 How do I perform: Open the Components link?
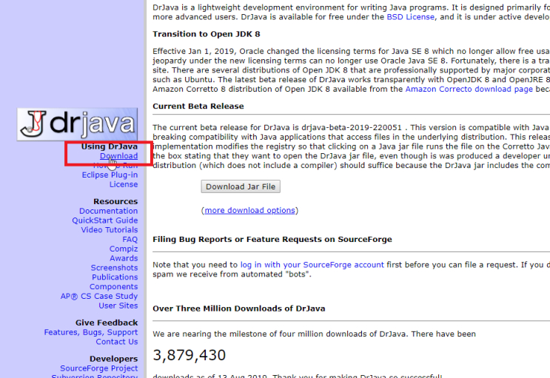(114, 287)
